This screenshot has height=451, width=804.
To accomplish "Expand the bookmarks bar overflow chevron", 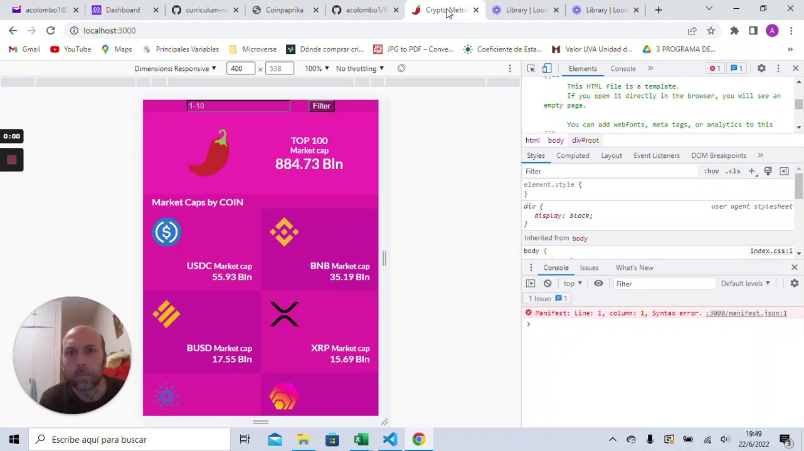I will point(790,49).
